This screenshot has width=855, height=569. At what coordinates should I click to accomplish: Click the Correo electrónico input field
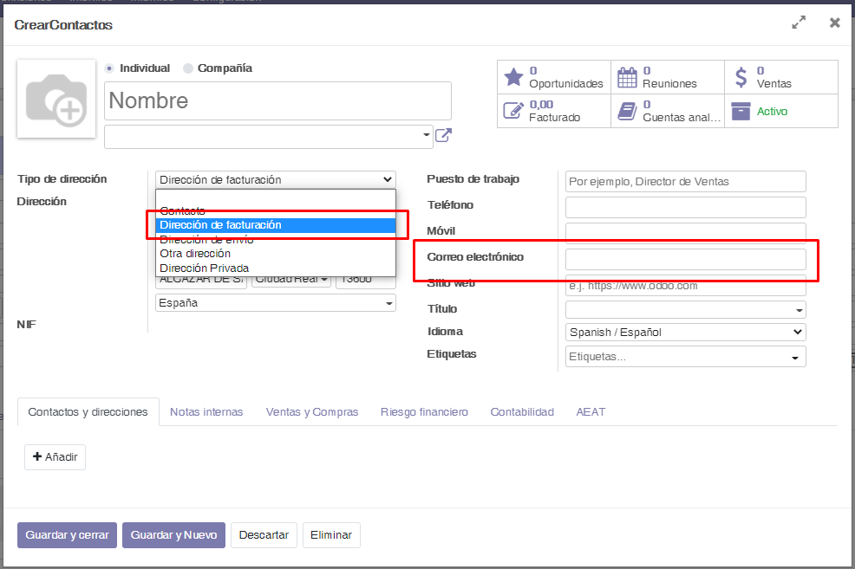coord(685,259)
